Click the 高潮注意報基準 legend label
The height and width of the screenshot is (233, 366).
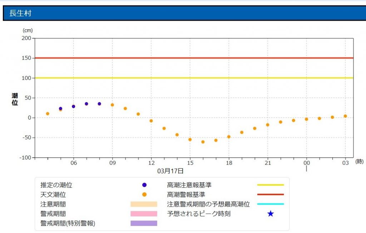[189, 185]
